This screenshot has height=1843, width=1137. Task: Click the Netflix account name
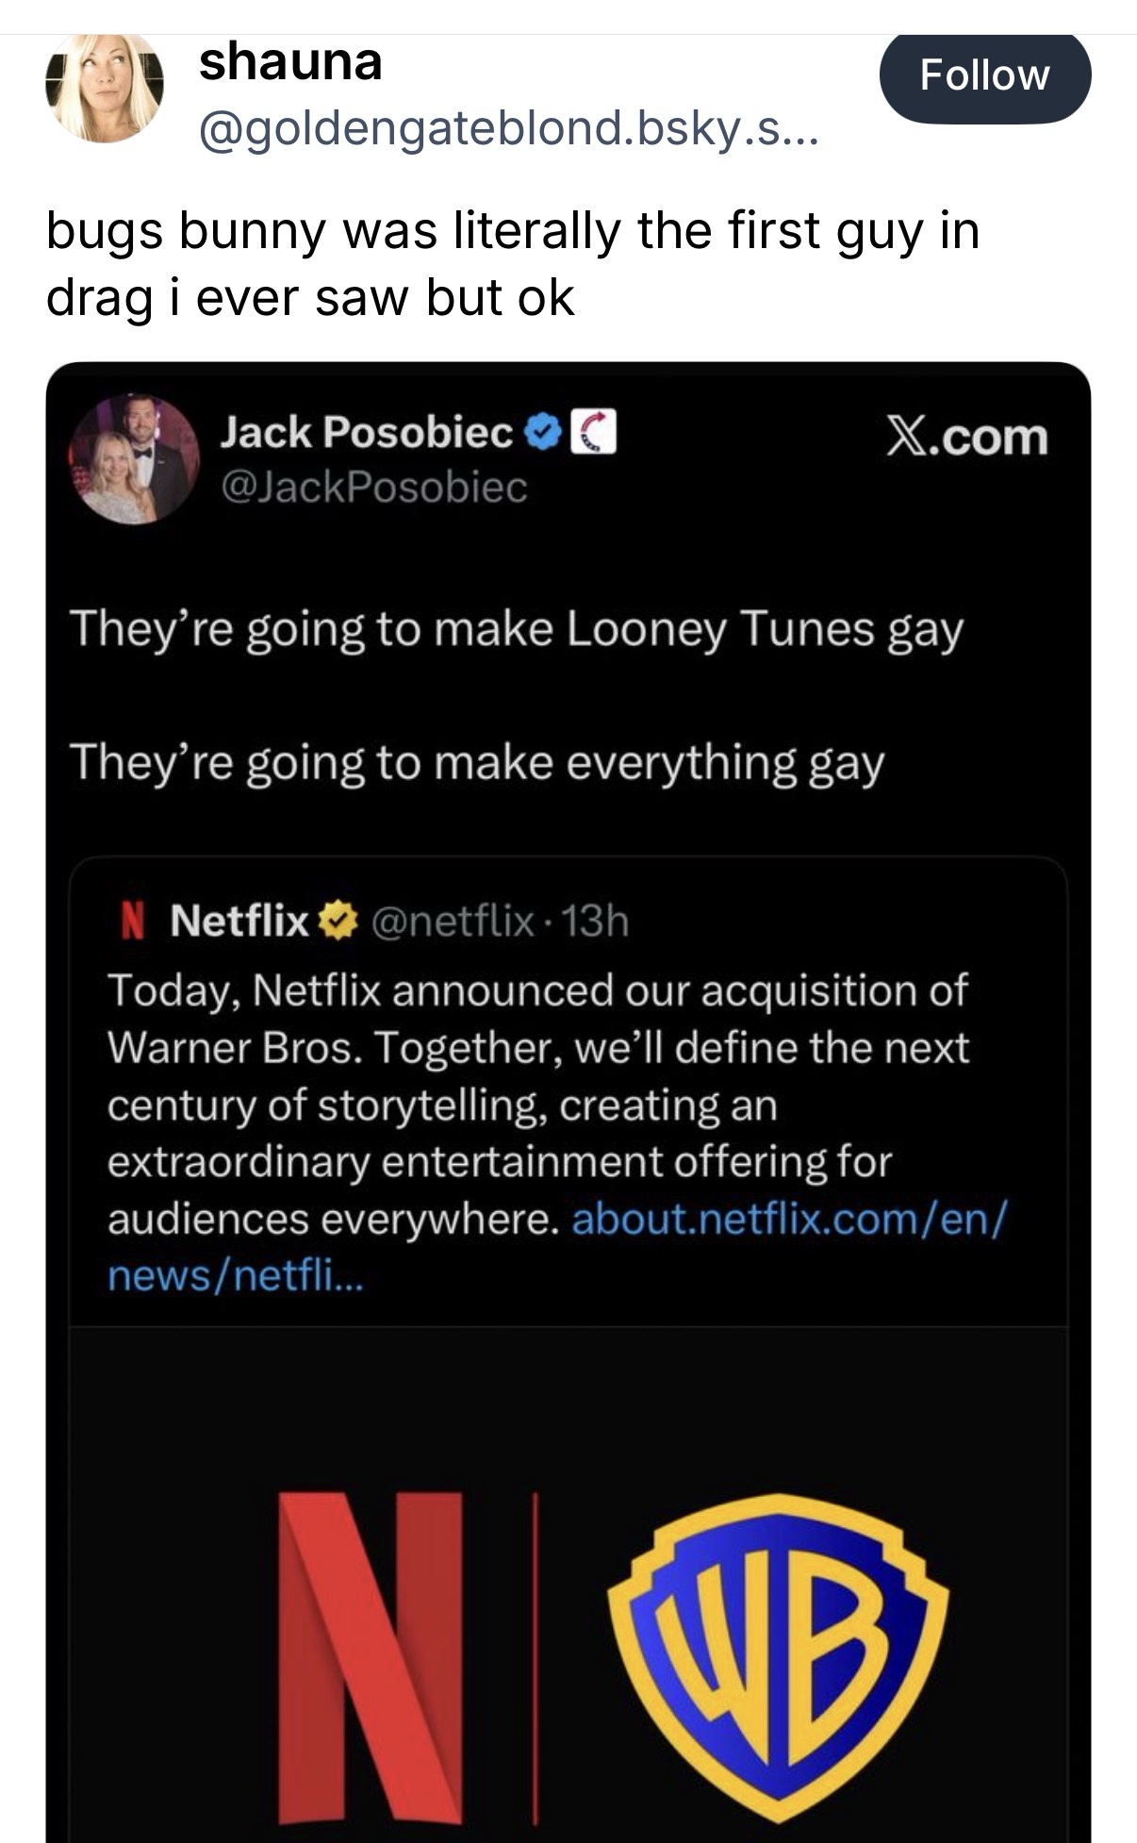(239, 921)
